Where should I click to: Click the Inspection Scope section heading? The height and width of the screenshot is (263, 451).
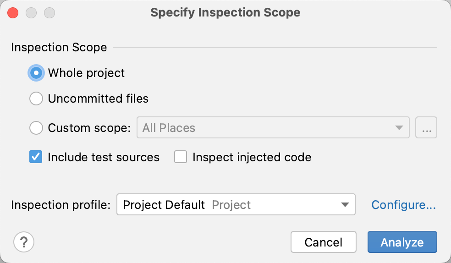[x=59, y=47]
